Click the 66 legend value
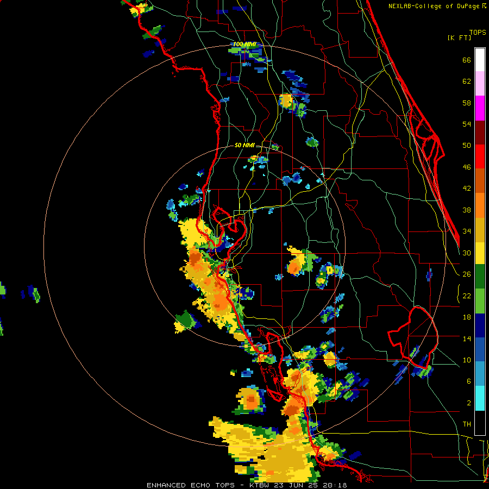Image resolution: width=489 pixels, height=489 pixels. [467, 60]
